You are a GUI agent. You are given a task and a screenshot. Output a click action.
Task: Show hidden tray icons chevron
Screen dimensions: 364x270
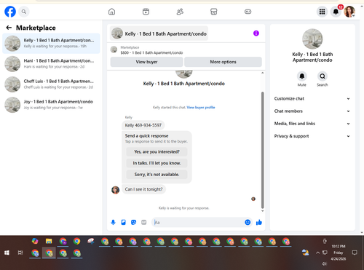(317, 253)
